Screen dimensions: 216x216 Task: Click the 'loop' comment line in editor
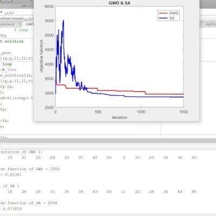click(x=7, y=64)
